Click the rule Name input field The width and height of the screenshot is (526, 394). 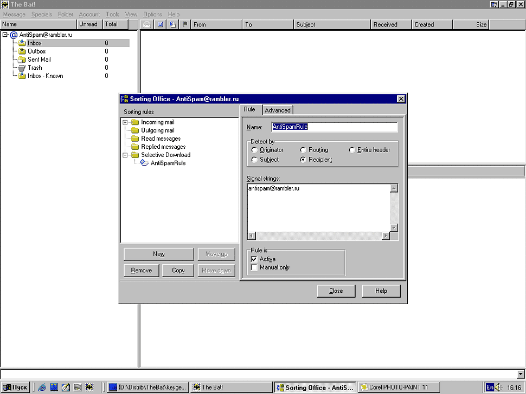[335, 127]
